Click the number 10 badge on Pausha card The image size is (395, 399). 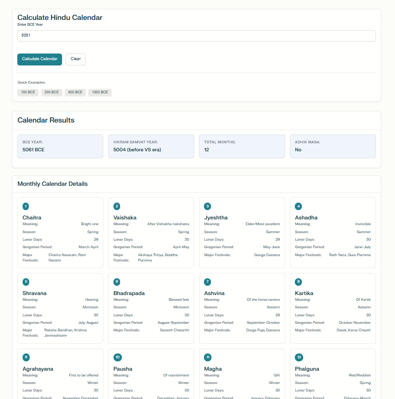(117, 357)
